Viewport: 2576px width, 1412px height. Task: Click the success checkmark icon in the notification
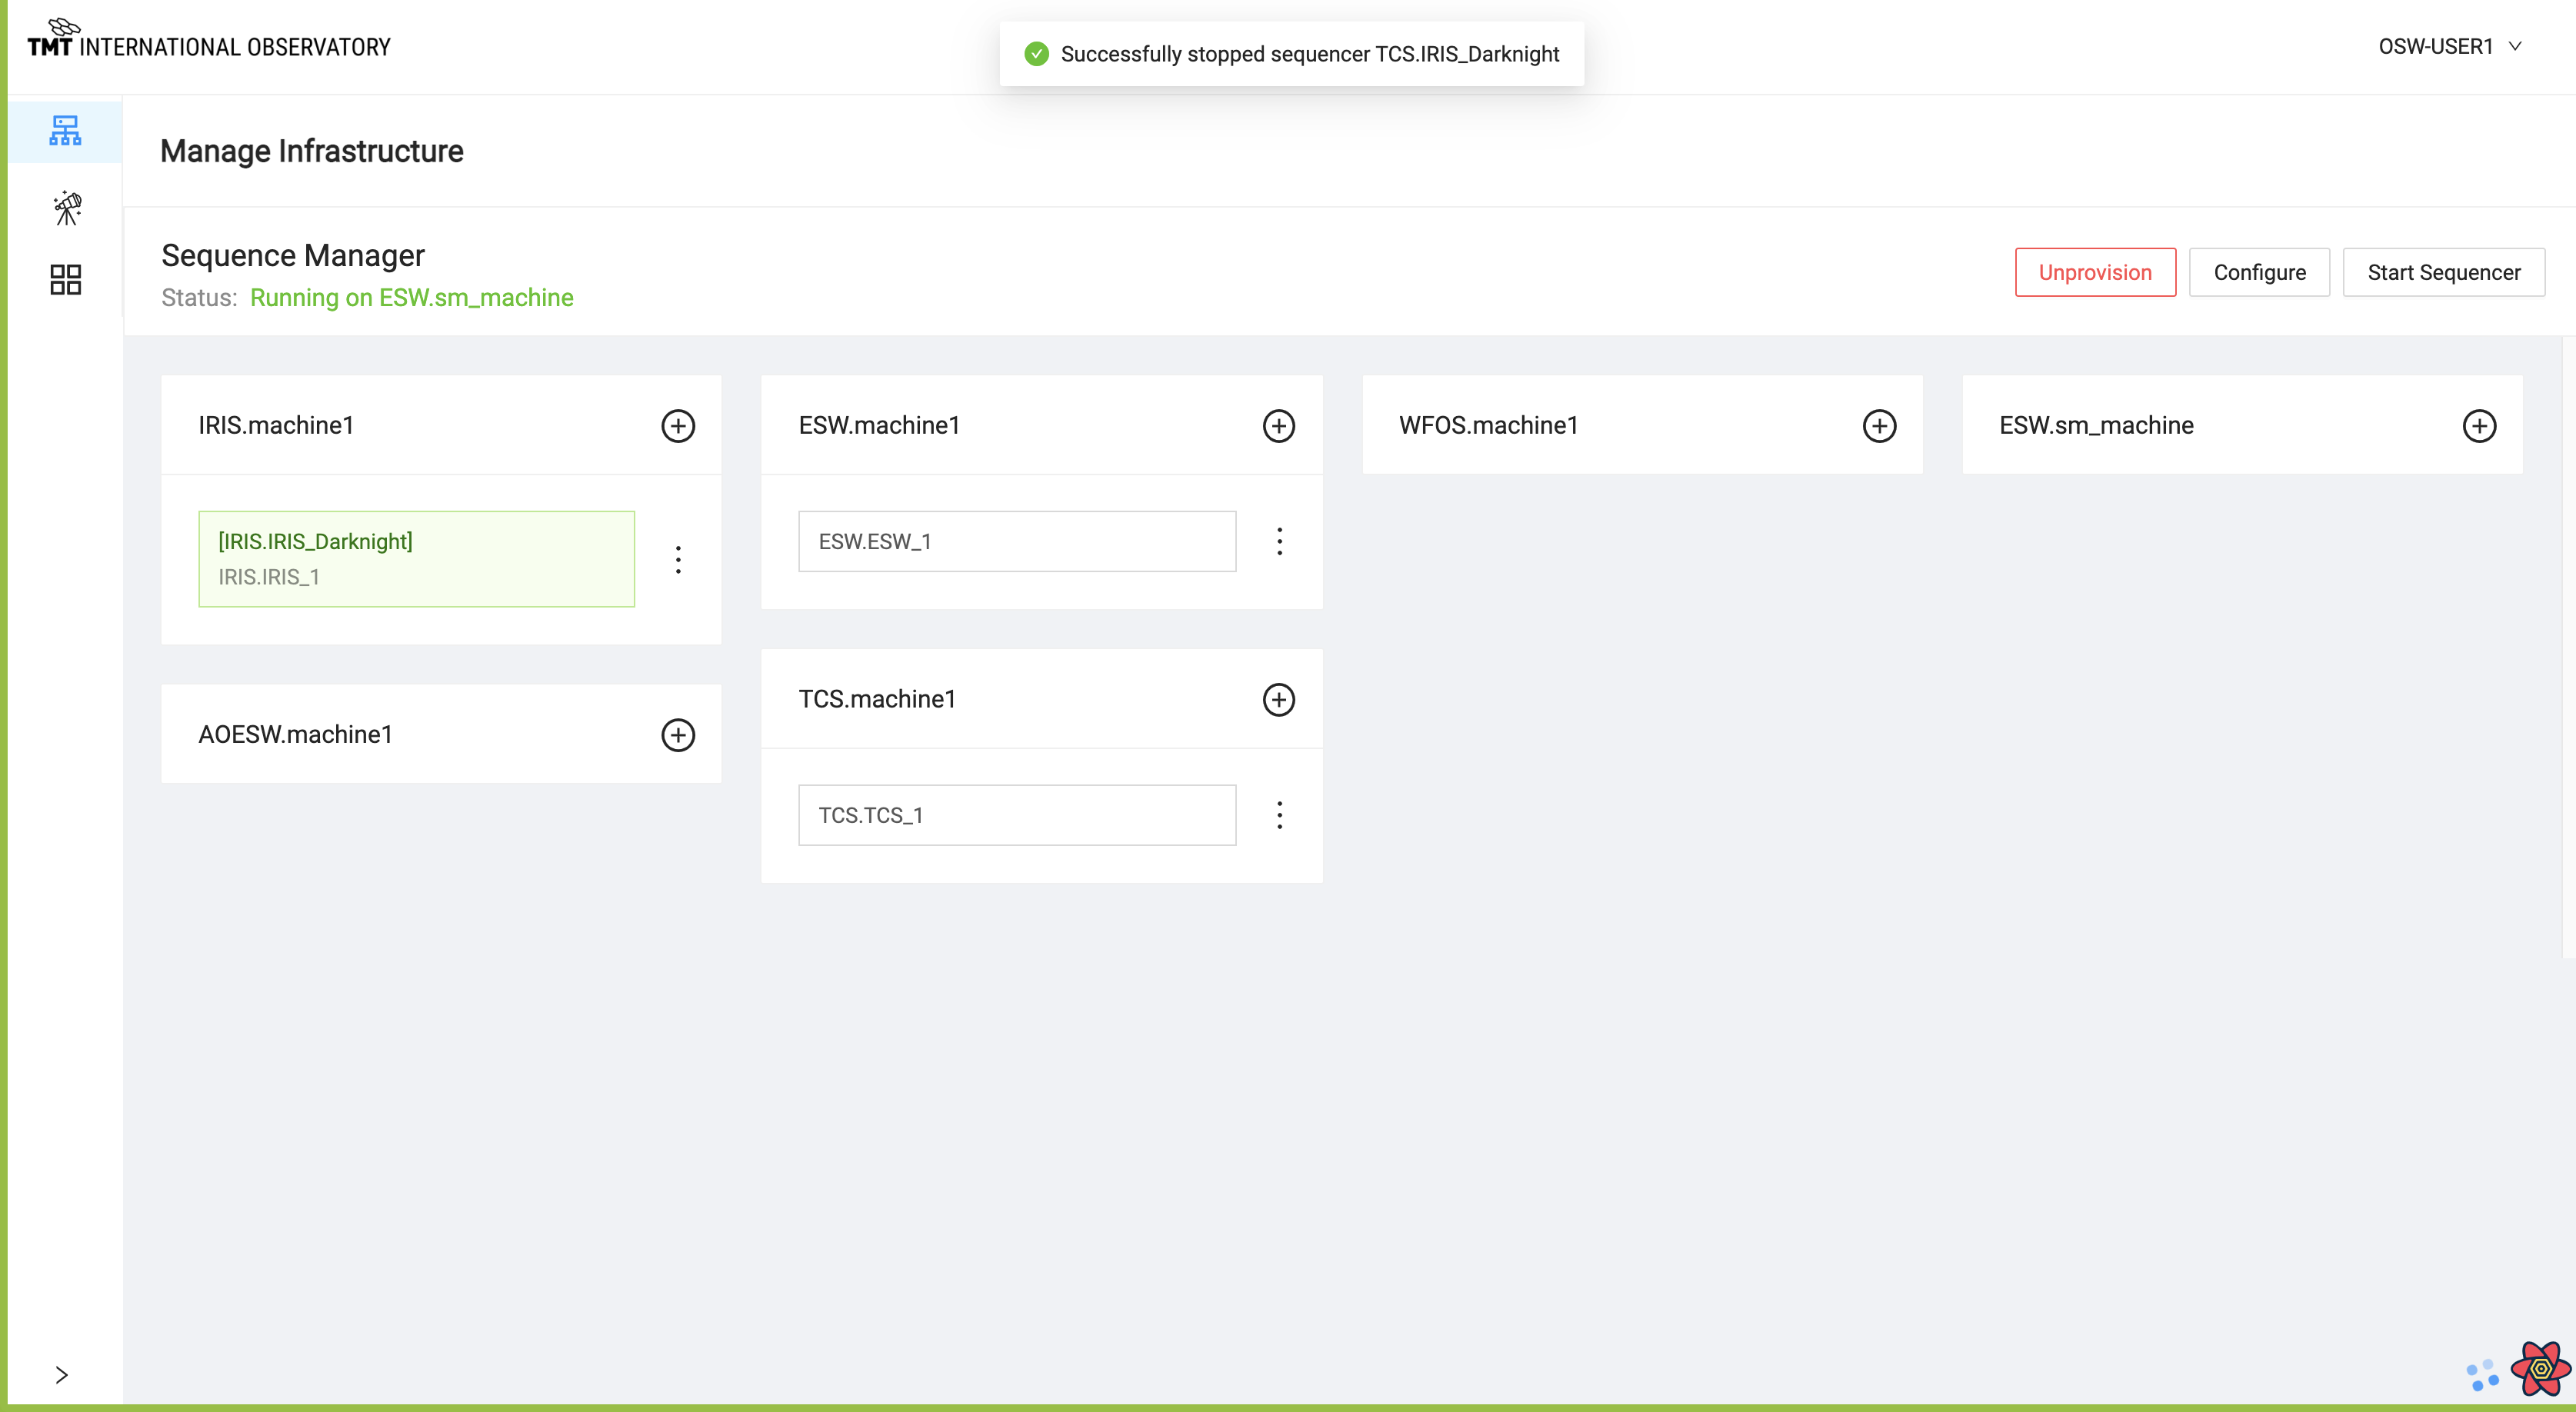click(1037, 53)
